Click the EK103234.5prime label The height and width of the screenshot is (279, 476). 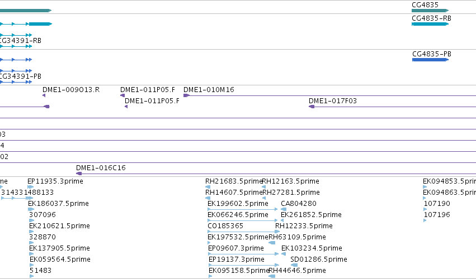pos(312,248)
